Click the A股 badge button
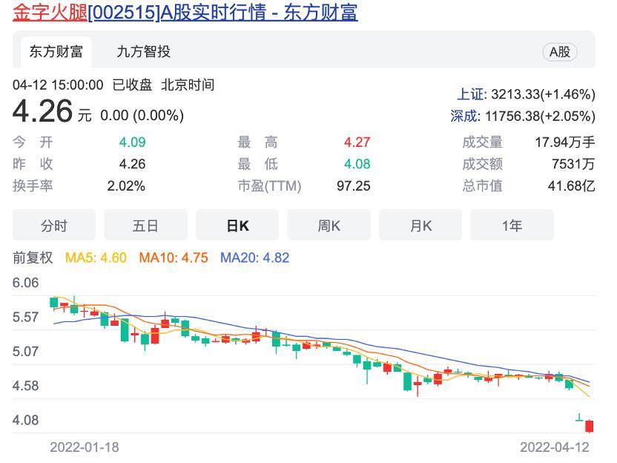This screenshot has height=463, width=617. 560,52
